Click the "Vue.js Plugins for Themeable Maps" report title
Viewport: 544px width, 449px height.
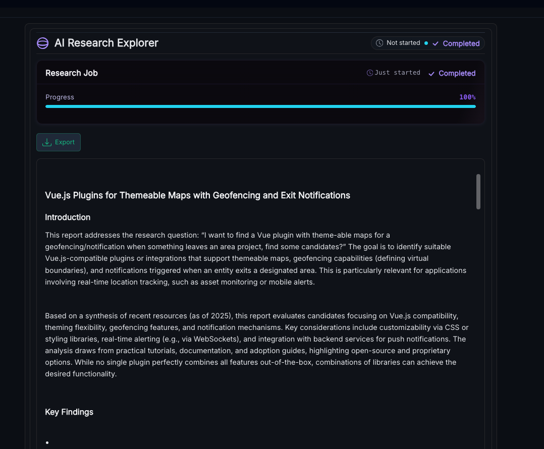pos(197,195)
